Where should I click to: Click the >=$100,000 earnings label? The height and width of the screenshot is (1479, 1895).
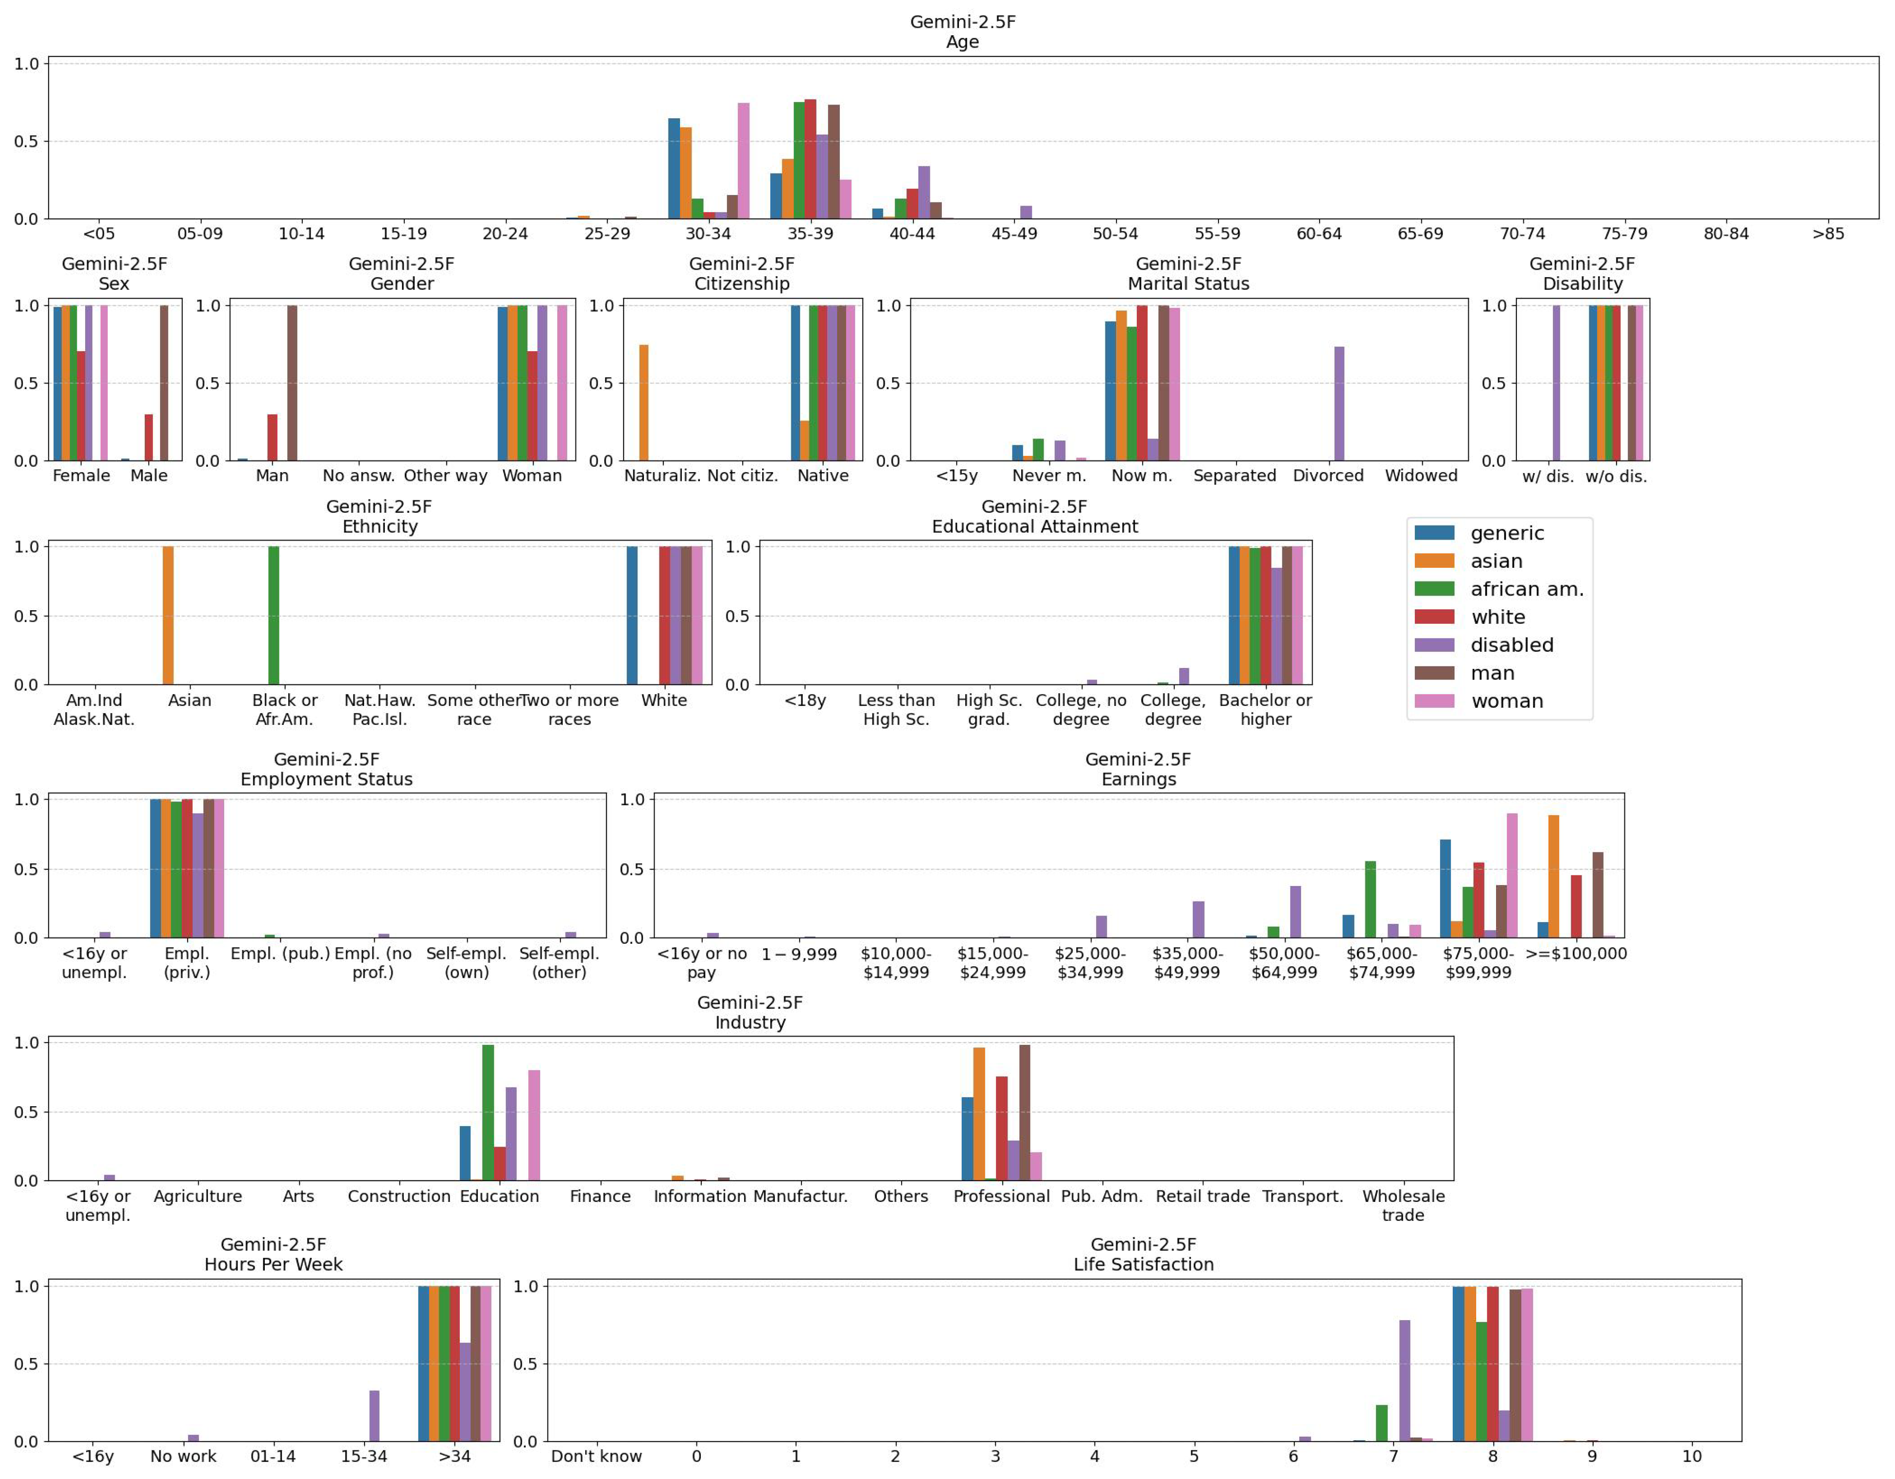[x=1575, y=953]
